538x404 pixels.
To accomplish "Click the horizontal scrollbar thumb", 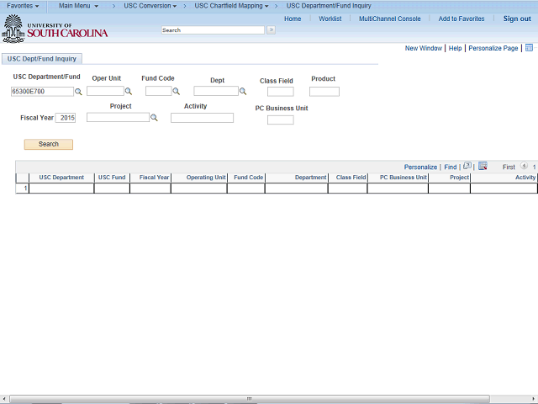I will 250,398.
